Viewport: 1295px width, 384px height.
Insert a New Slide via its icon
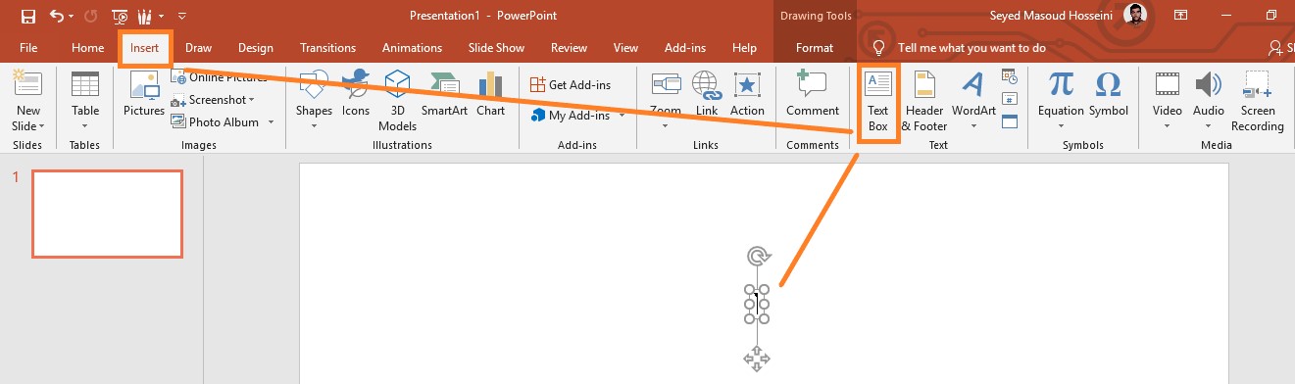28,84
